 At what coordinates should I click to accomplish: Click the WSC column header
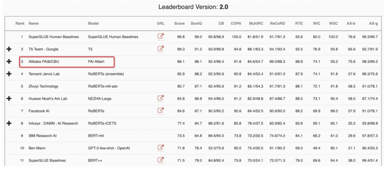334,23
